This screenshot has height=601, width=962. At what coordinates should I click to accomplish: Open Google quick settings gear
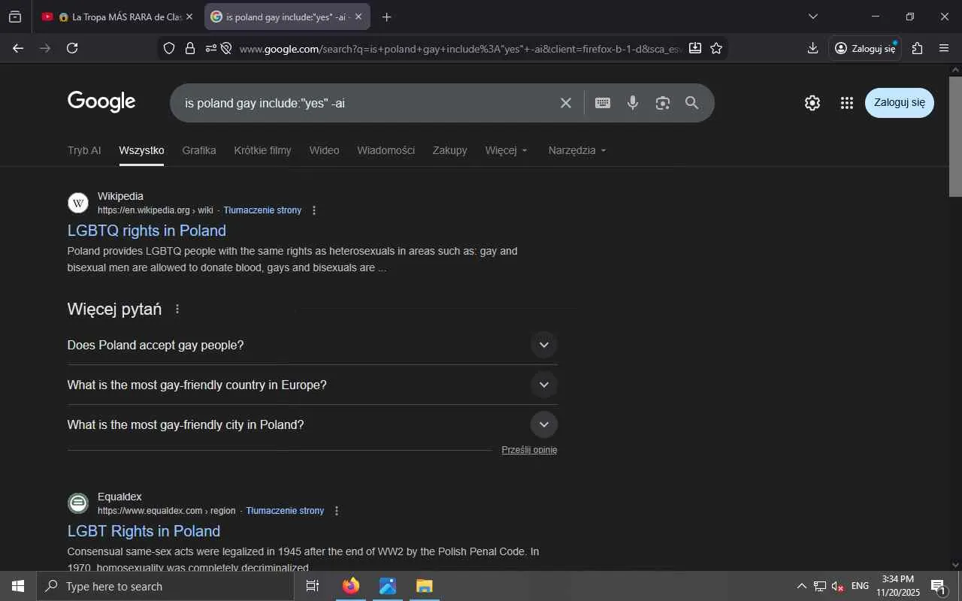click(812, 103)
